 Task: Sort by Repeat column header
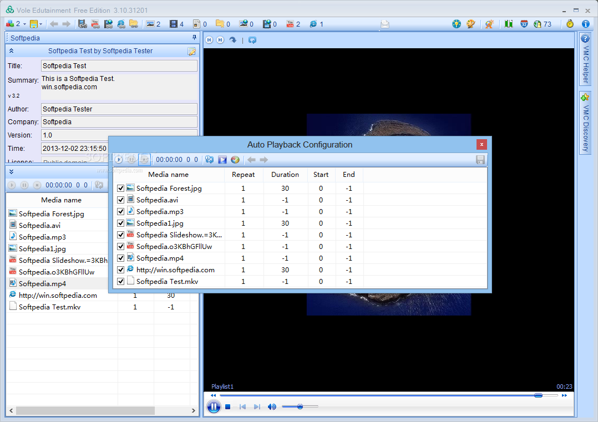[x=244, y=175]
